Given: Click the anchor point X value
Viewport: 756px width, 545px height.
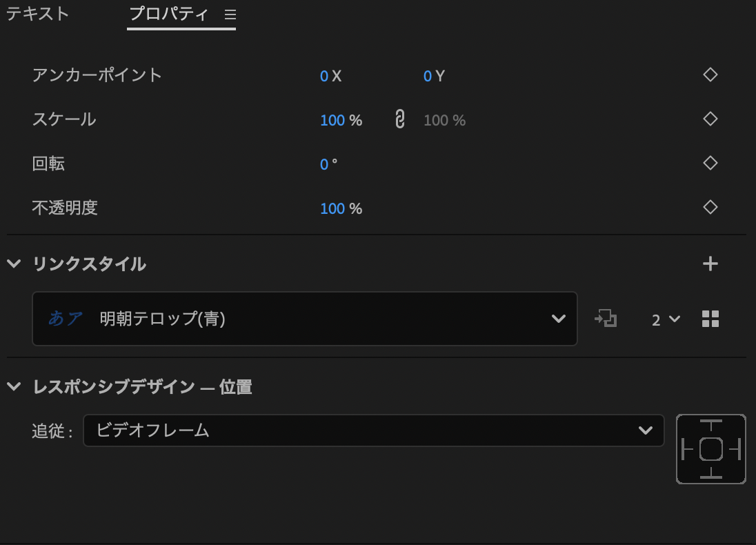Looking at the screenshot, I should point(324,76).
